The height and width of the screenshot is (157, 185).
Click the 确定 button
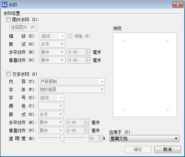pos(138,149)
